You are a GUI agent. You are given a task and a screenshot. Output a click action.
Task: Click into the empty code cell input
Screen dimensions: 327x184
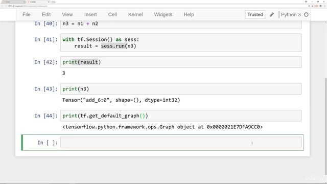point(181,143)
